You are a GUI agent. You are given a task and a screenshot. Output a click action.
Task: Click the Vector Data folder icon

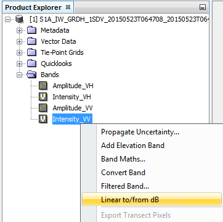pos(31,41)
